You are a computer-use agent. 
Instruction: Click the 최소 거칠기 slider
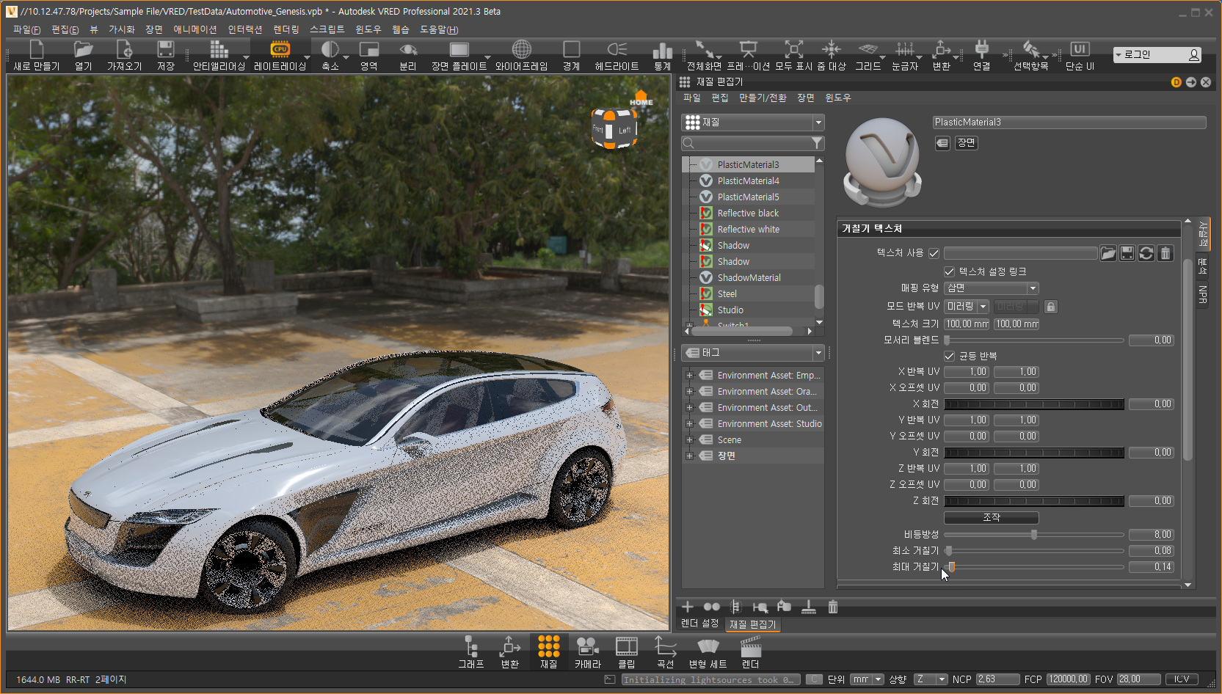tap(1034, 551)
